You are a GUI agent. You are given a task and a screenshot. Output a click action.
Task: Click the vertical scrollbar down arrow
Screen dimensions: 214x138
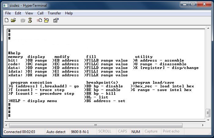(x=208, y=120)
